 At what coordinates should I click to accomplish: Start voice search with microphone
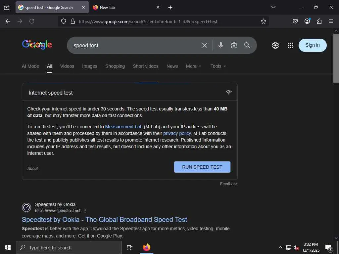[220, 45]
